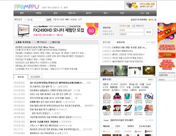176x136 pixels.
Task: Click the Samsung monitor image in banner
Action: pos(24,31)
